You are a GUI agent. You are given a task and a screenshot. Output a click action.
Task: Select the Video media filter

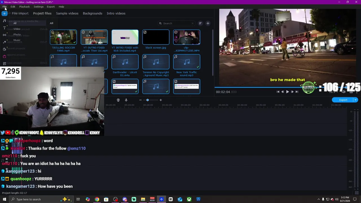17,29
